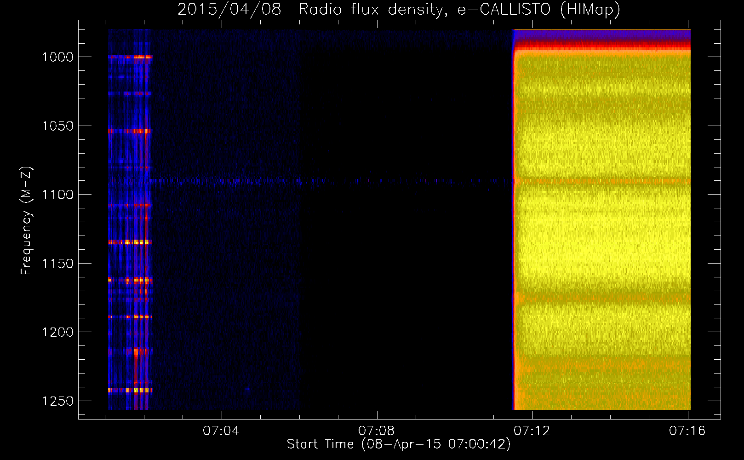Click the 1150 frequency tick label
This screenshot has height=460, width=744.
58,264
